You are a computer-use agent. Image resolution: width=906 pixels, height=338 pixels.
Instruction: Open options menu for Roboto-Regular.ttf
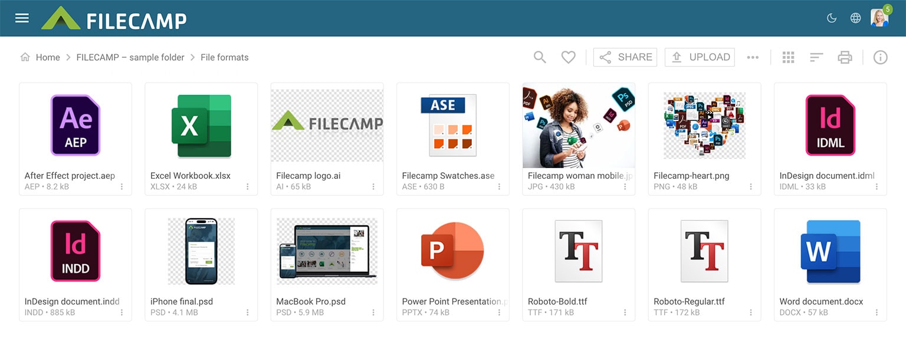pyautogui.click(x=751, y=312)
